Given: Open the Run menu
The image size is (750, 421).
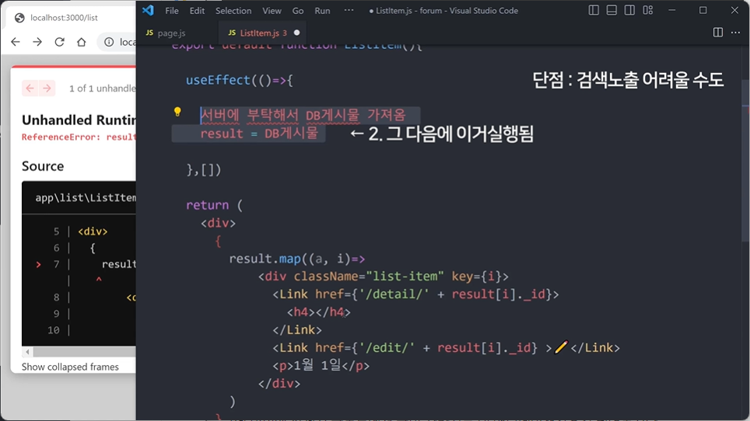Looking at the screenshot, I should 322,11.
